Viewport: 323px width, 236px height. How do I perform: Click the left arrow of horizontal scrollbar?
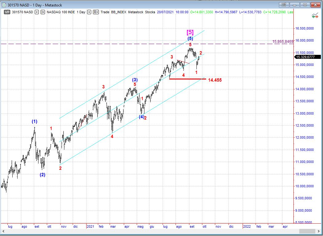[x=3, y=231]
